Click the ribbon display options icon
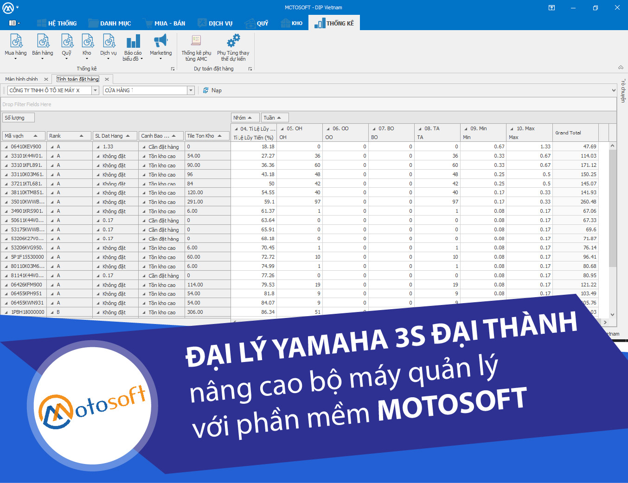The width and height of the screenshot is (628, 483). tap(551, 7)
